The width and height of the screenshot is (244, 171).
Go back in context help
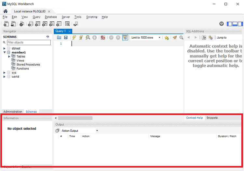pyautogui.click(x=189, y=37)
